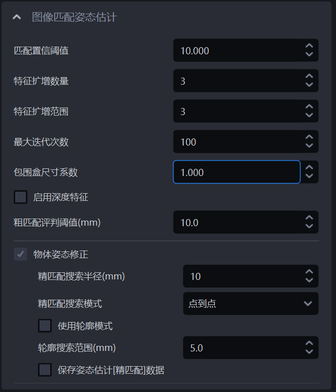
Task: Decrease 匹配置信阈值 with down arrow
Action: pos(309,55)
